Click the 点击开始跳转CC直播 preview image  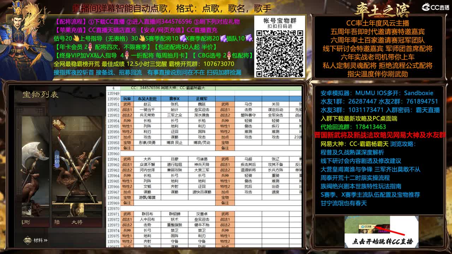pos(381,232)
